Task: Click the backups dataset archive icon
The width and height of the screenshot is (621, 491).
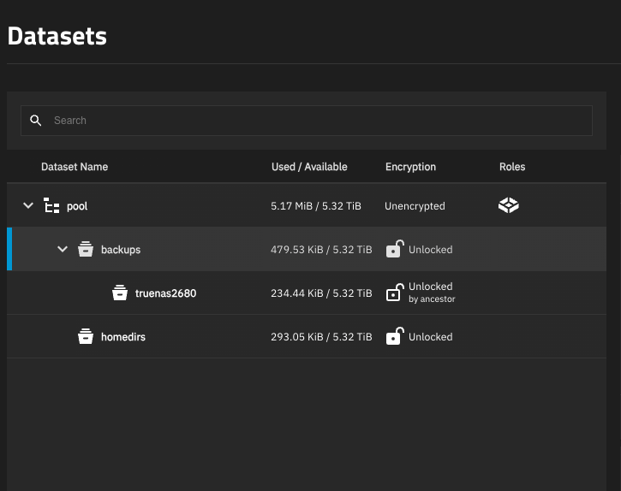Action: tap(86, 249)
